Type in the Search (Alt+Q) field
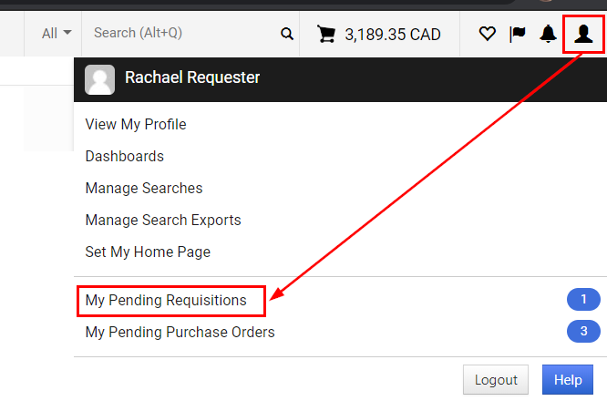Screen dimensions: 607x401 point(182,34)
